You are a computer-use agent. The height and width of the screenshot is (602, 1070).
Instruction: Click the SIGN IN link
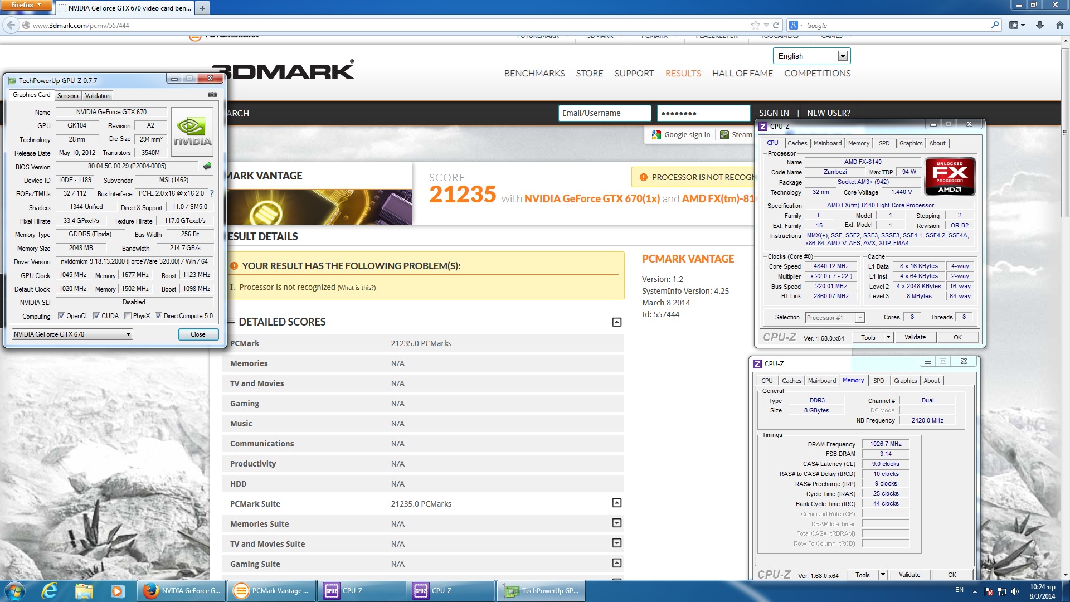pyautogui.click(x=774, y=113)
